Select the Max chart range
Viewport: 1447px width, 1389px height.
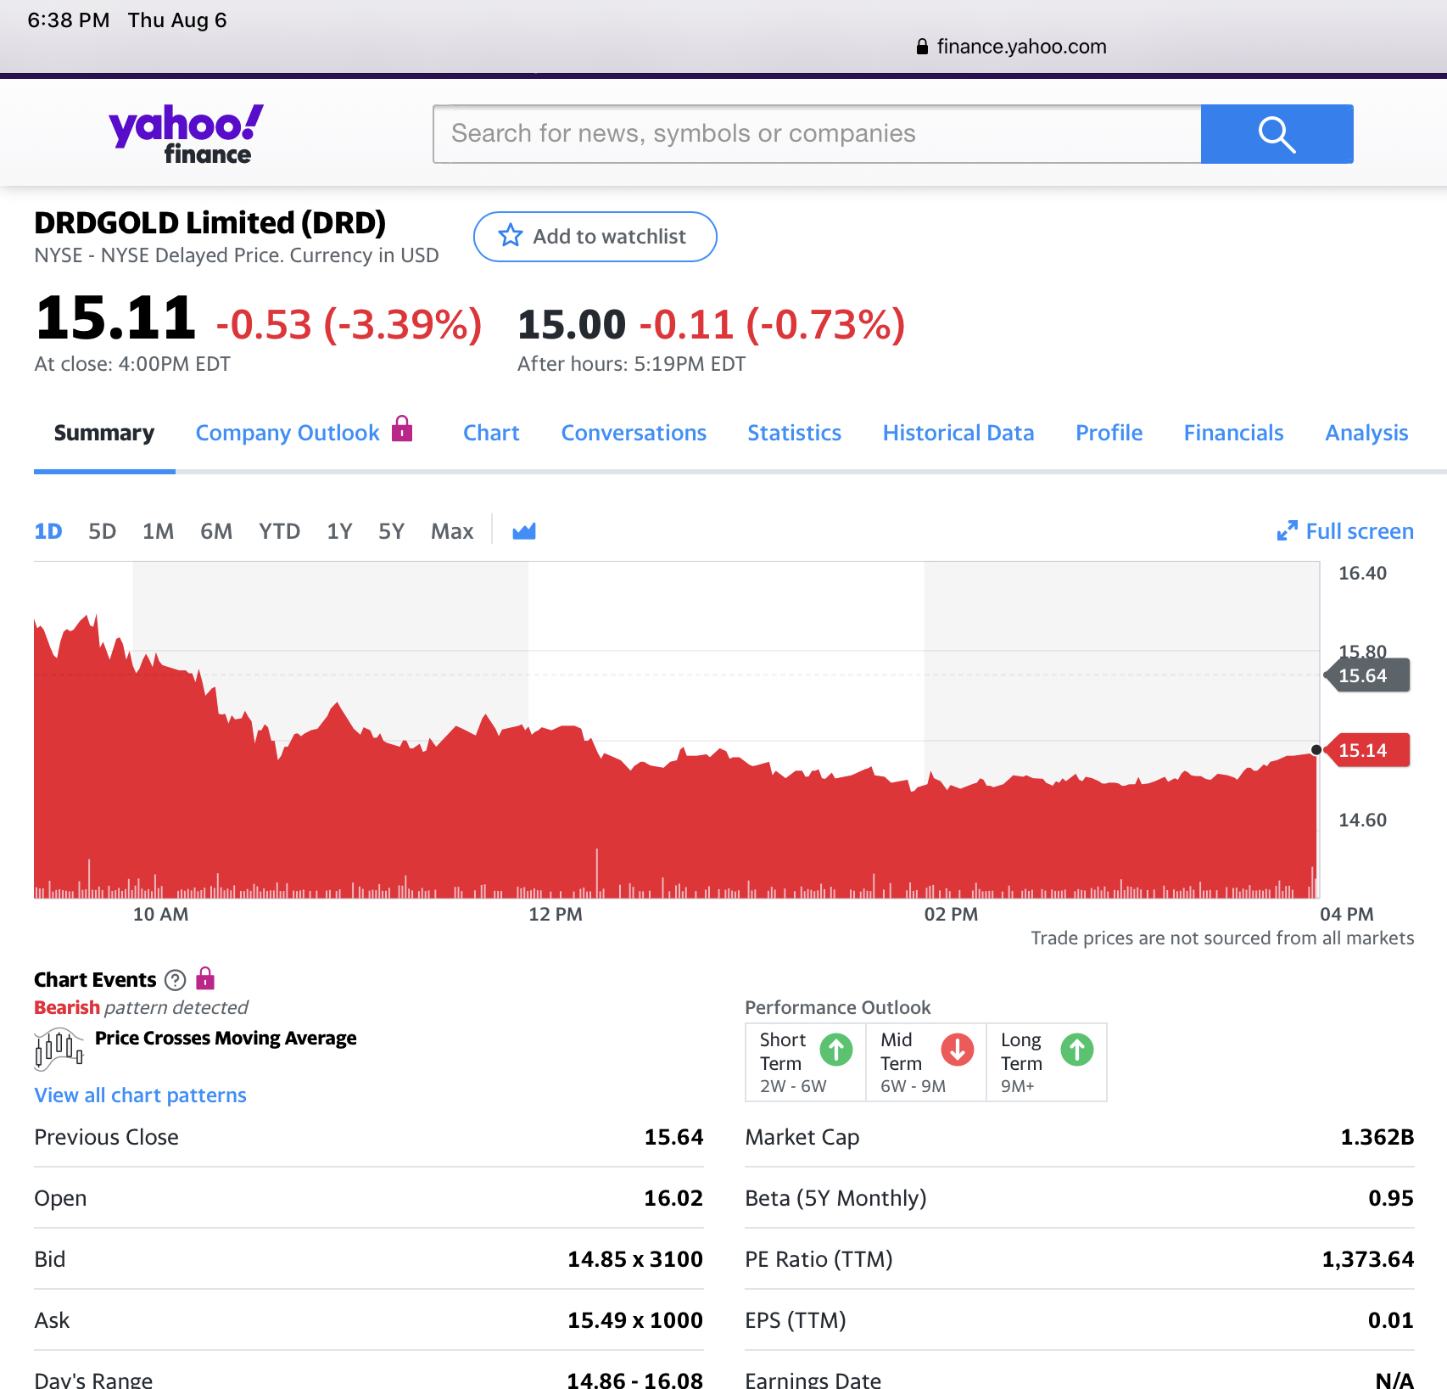[x=452, y=531]
